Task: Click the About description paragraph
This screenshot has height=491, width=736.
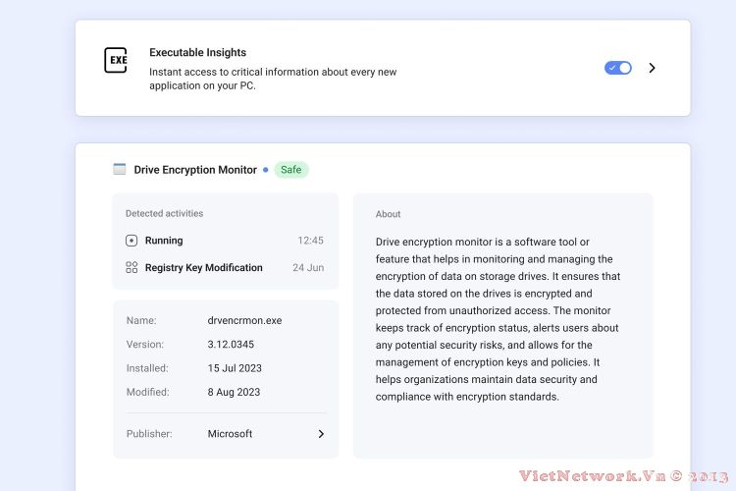Action: click(499, 319)
